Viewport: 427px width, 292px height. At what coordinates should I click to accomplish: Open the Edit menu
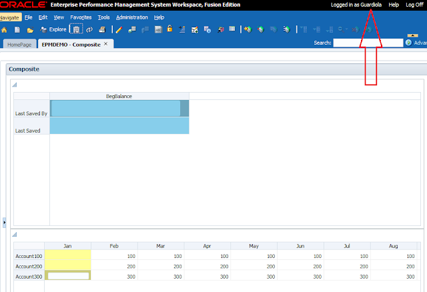43,17
